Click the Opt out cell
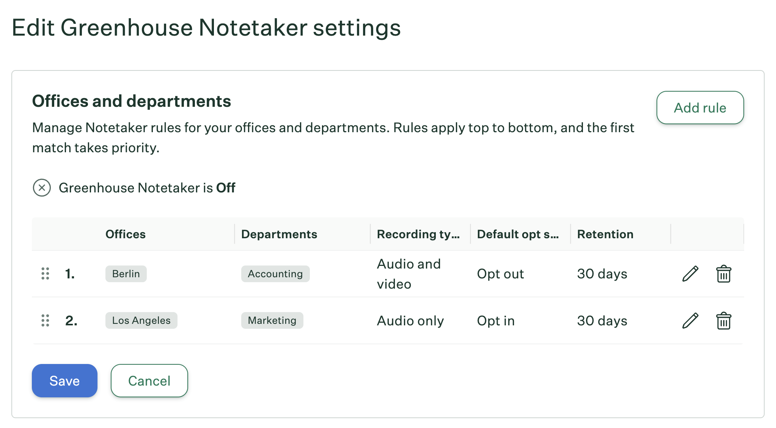776x428 pixels. 501,274
